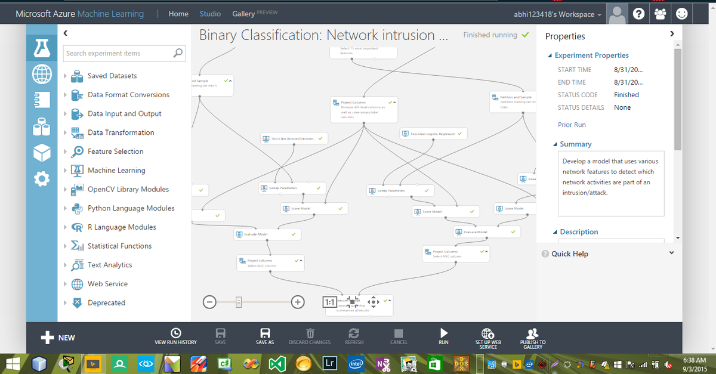
Task: Zoom out with the minus button
Action: coord(209,302)
